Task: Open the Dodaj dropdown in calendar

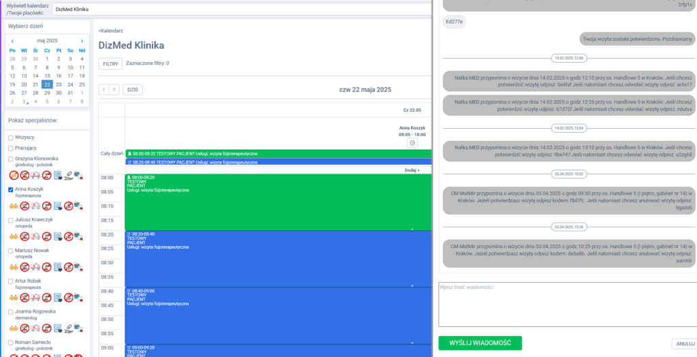Action: [412, 170]
